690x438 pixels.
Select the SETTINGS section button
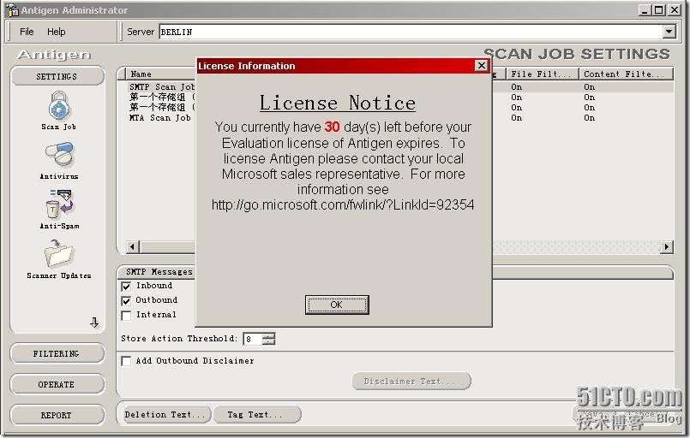point(57,76)
